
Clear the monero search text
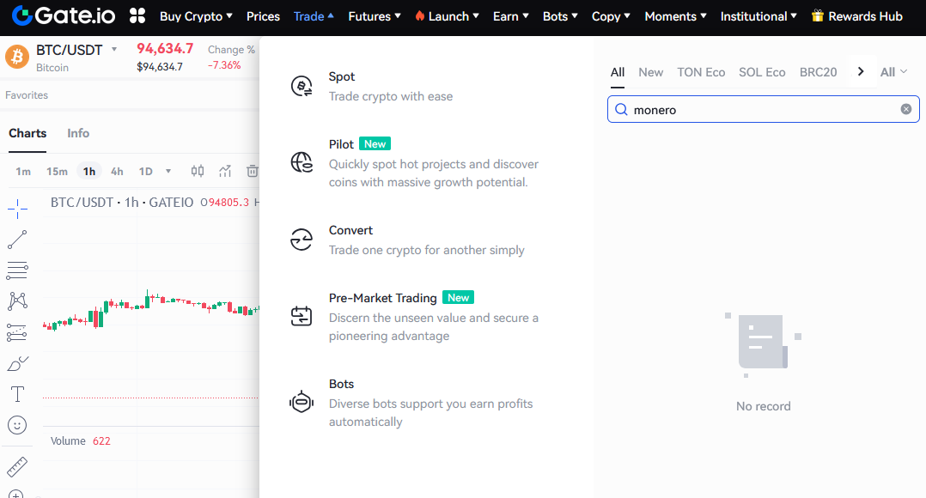pyautogui.click(x=905, y=109)
